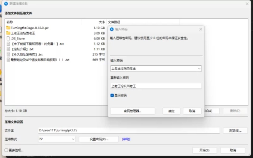Click the 最新地址及APP text file icon
Viewport: 253px width, 158px height.
(x=8, y=60)
